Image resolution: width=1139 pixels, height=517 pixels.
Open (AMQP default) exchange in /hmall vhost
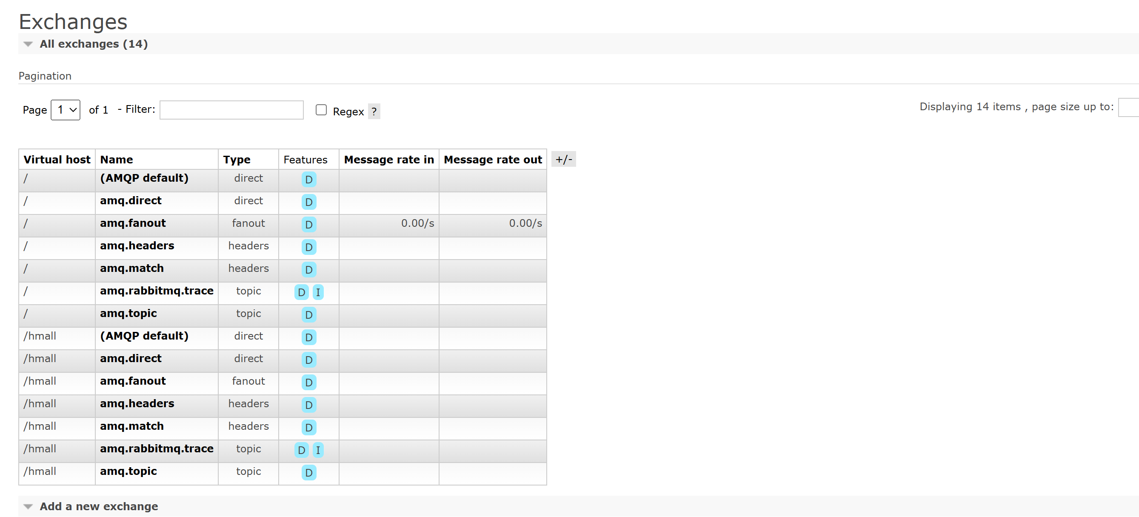[x=144, y=336]
